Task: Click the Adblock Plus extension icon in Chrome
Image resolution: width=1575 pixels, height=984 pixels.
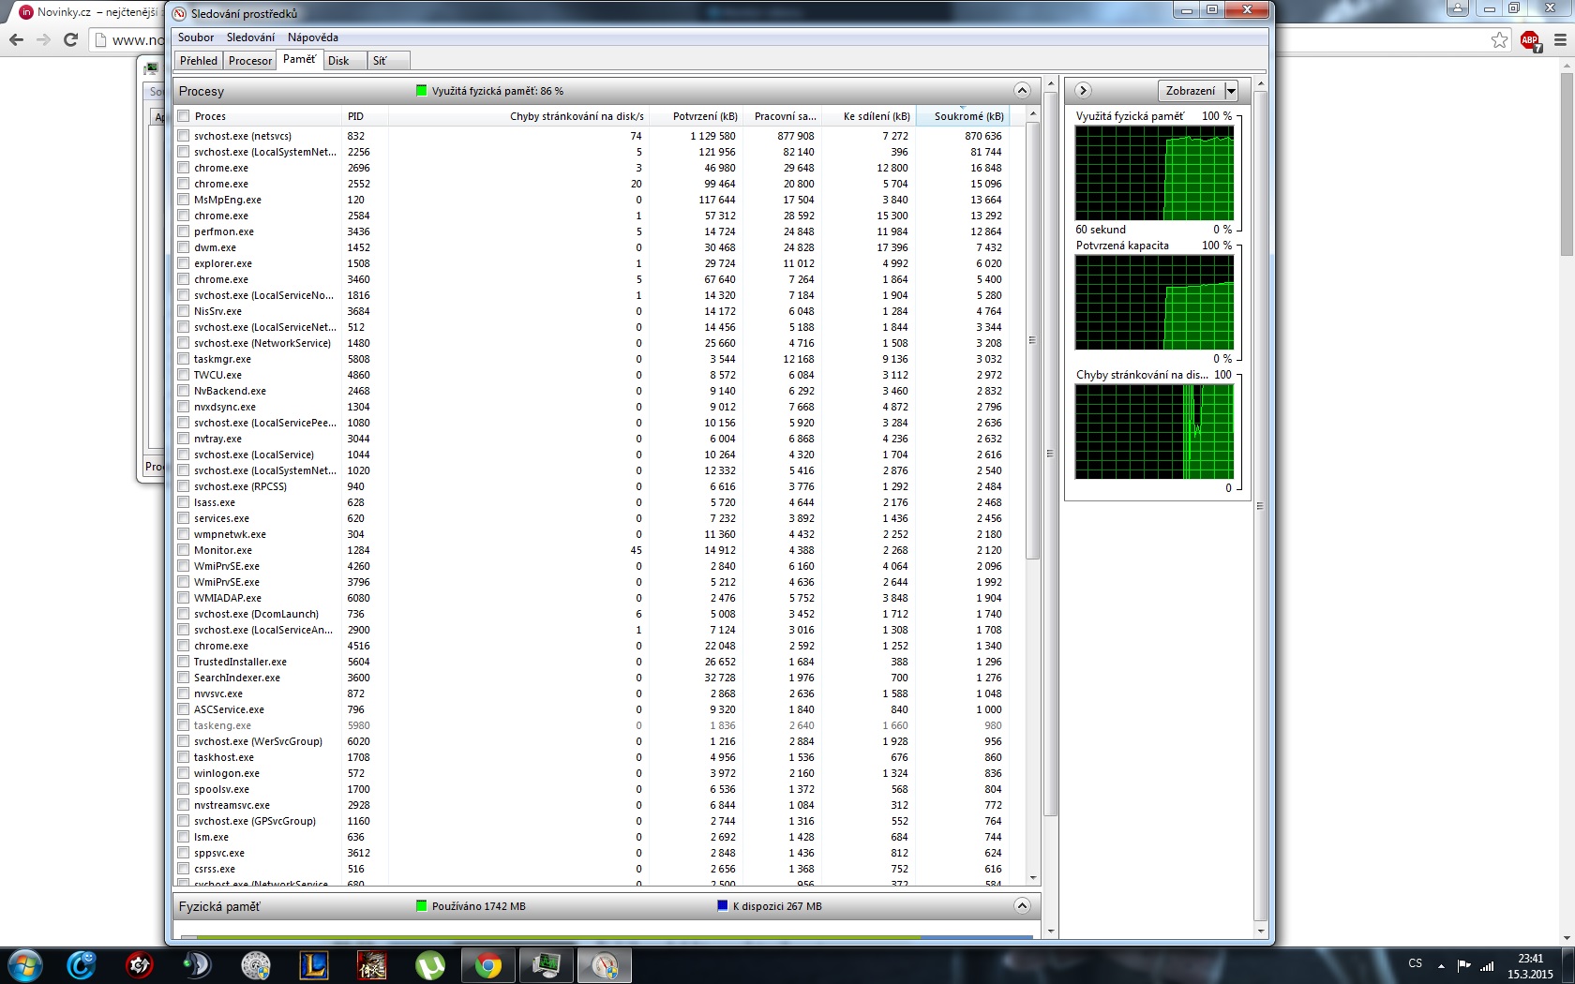Action: coord(1530,40)
